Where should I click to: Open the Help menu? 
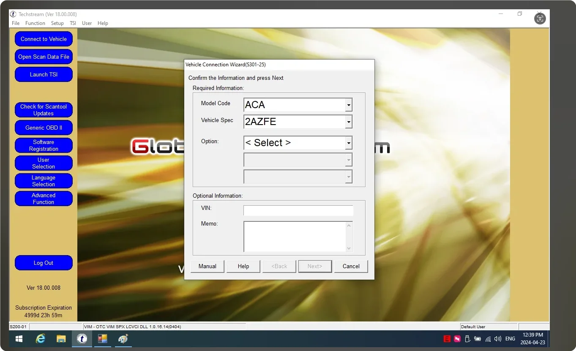tap(103, 23)
